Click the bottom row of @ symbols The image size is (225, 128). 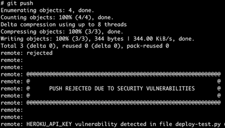124,103
